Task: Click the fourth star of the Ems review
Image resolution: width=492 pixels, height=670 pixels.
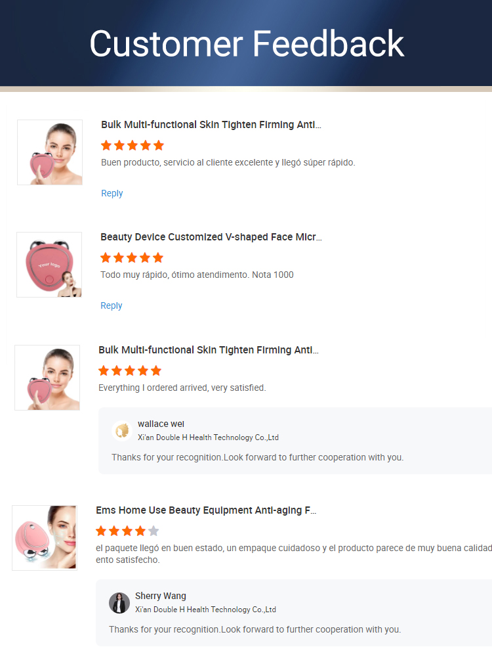Action: [140, 531]
